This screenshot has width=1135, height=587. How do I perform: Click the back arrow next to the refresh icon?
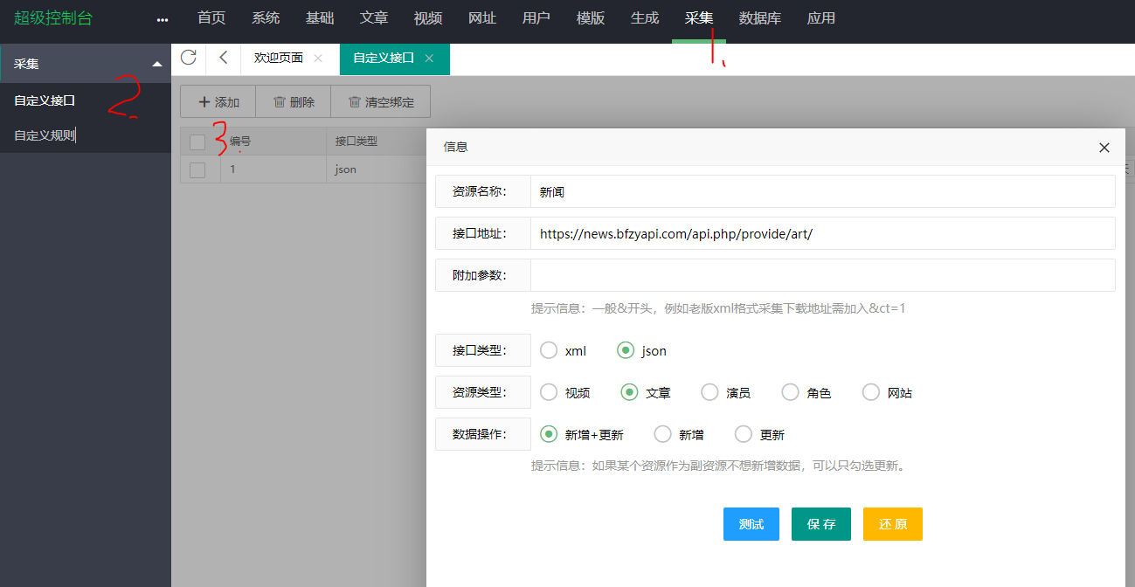point(223,59)
